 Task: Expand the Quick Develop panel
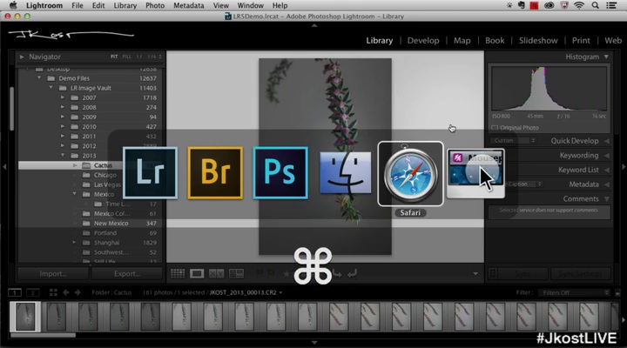tap(607, 141)
